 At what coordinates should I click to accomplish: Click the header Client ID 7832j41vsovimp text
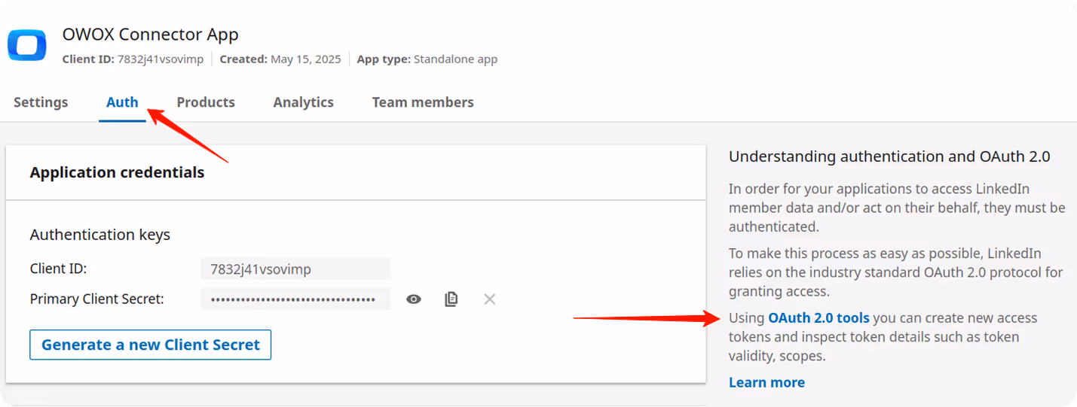(x=133, y=59)
